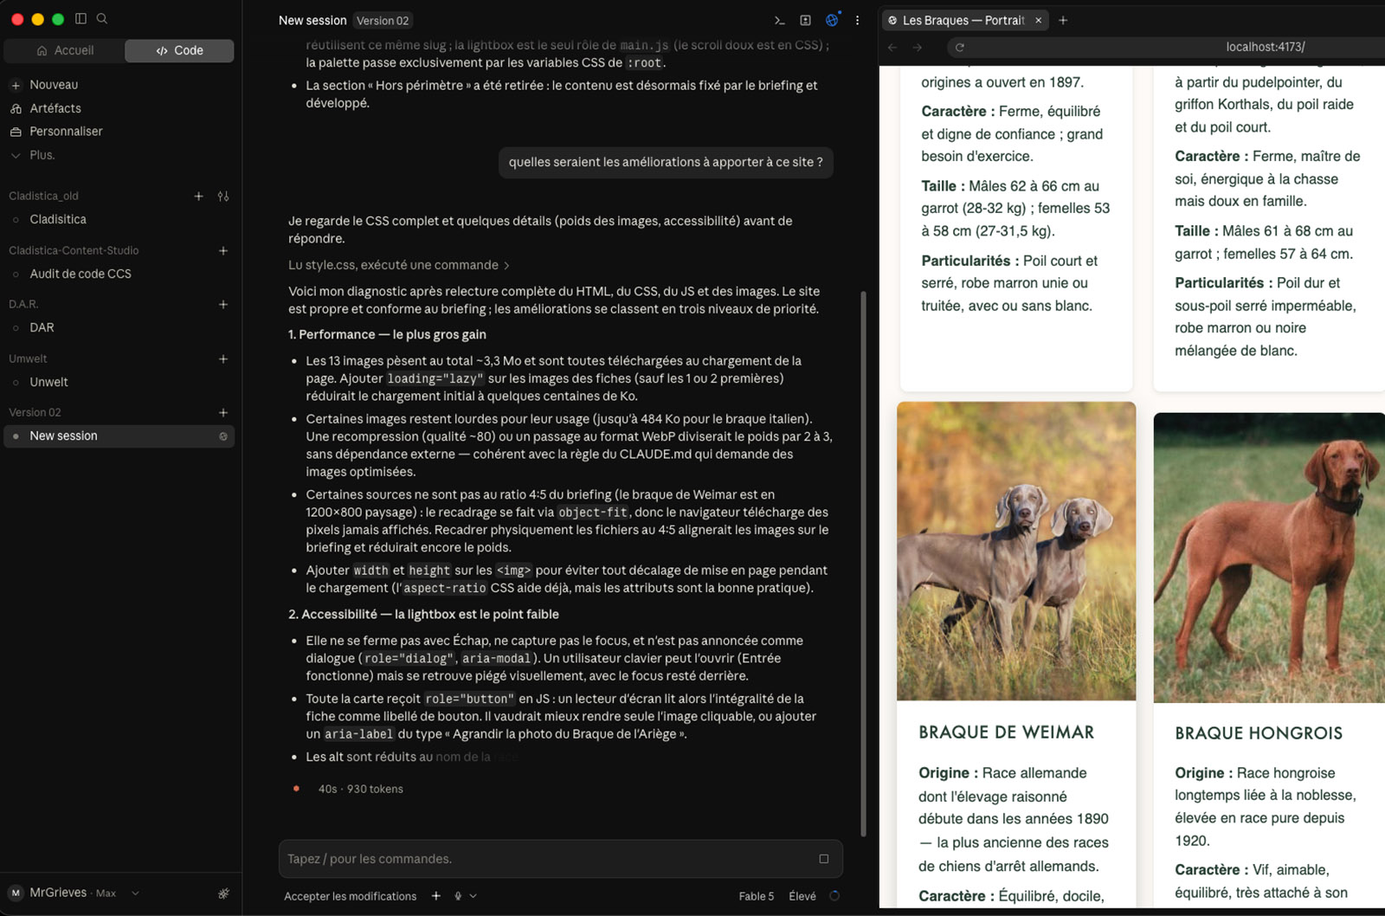Screen dimensions: 1385x916
Task: Click the Braque de Weimar photo
Action: coord(1016,552)
